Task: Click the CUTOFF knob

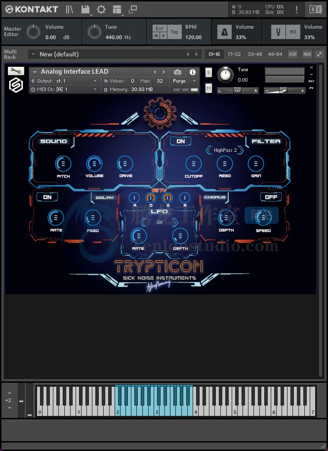Action: tap(194, 164)
